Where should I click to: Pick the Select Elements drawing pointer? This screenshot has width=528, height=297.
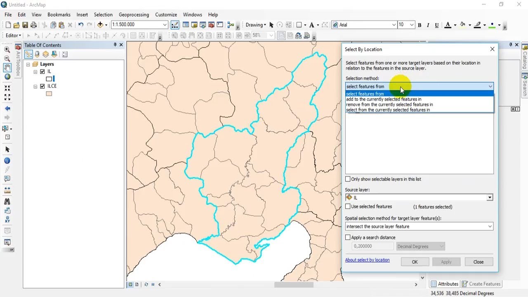point(271,25)
